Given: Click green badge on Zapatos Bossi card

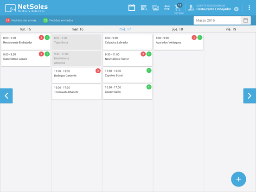Looking at the screenshot, I should 149,70.
